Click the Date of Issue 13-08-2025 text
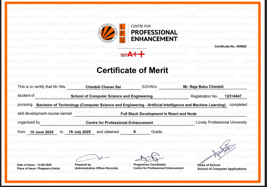This screenshot has width=267, height=187. (34, 165)
